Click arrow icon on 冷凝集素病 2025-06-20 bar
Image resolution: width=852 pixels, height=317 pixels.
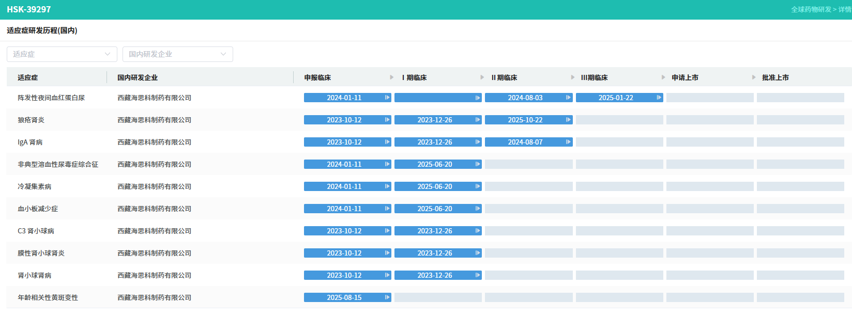pyautogui.click(x=478, y=186)
